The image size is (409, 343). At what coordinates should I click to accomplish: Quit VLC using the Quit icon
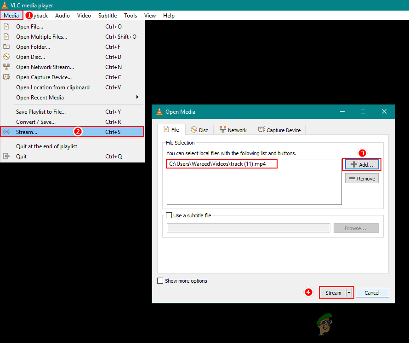(6, 156)
